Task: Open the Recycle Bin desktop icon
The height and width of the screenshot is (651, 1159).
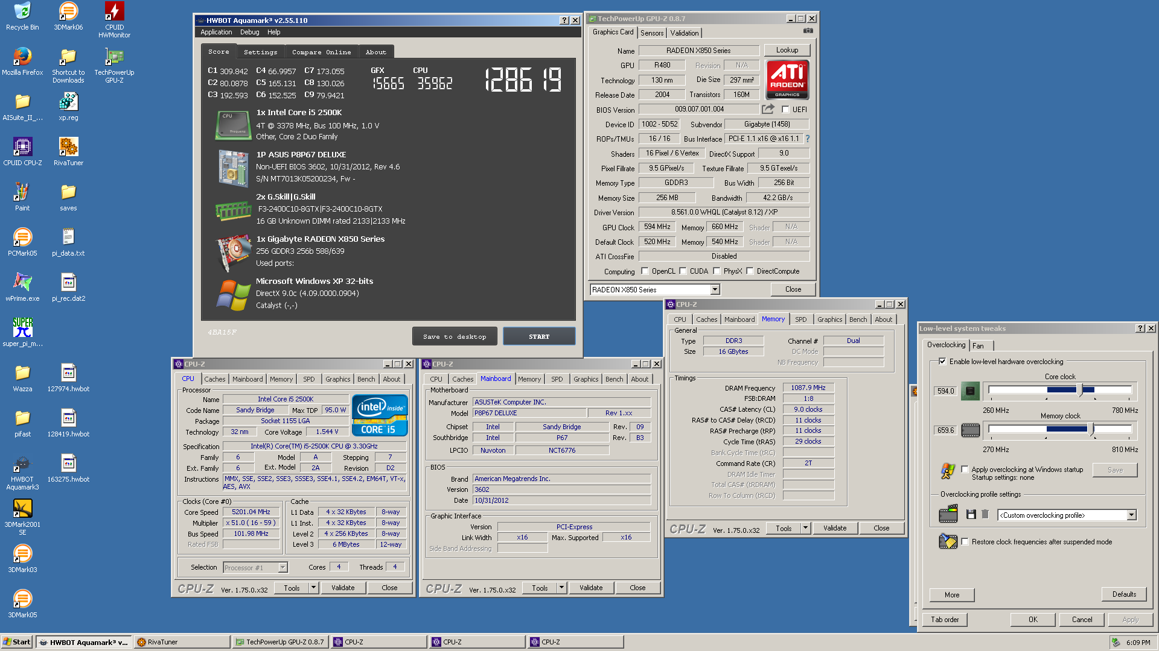Action: point(22,16)
